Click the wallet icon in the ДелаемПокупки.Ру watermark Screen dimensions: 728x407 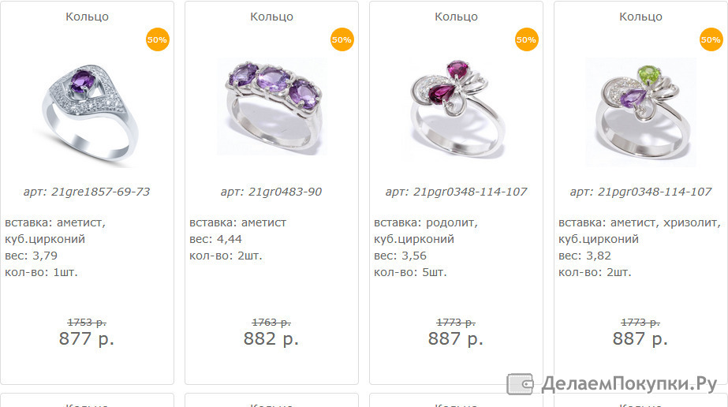click(x=520, y=384)
